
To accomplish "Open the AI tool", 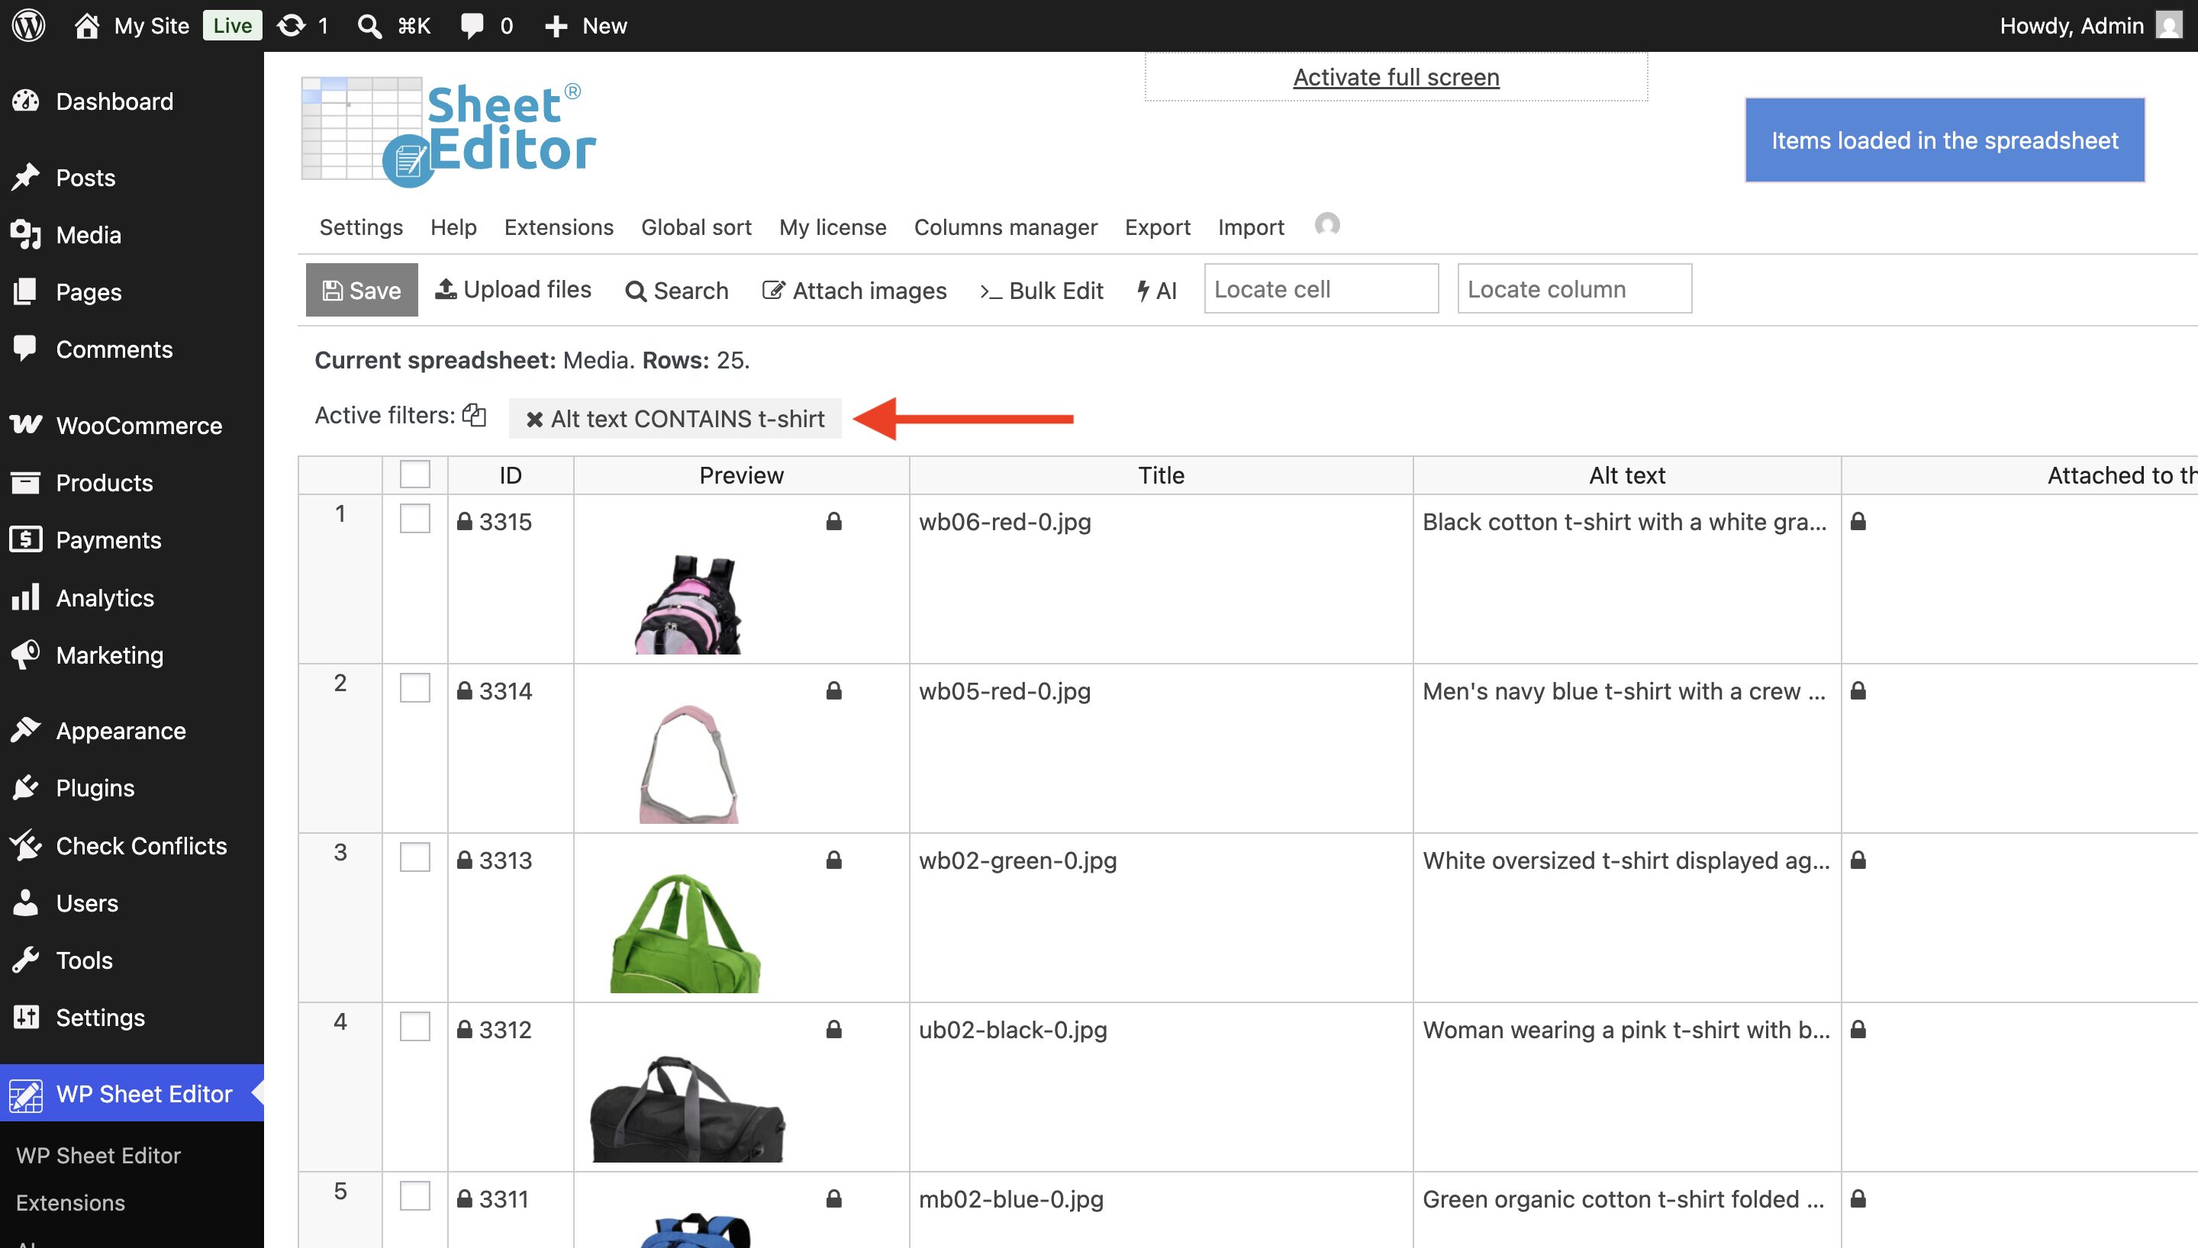I will [1156, 291].
